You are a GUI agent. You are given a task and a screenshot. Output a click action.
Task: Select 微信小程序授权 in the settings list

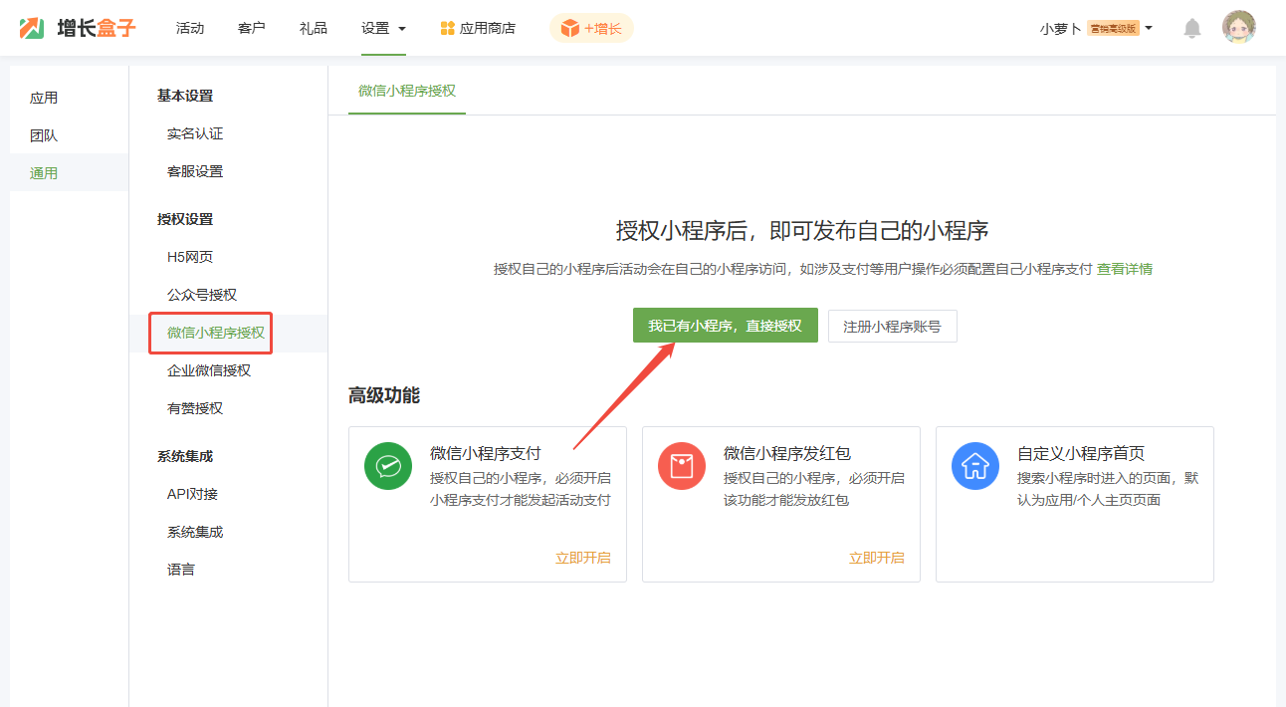click(216, 333)
